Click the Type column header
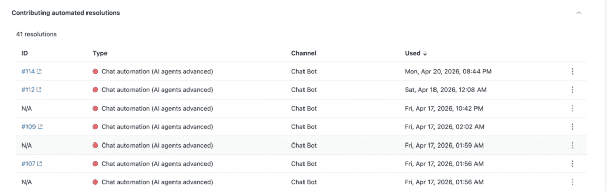607x191 pixels. 100,53
